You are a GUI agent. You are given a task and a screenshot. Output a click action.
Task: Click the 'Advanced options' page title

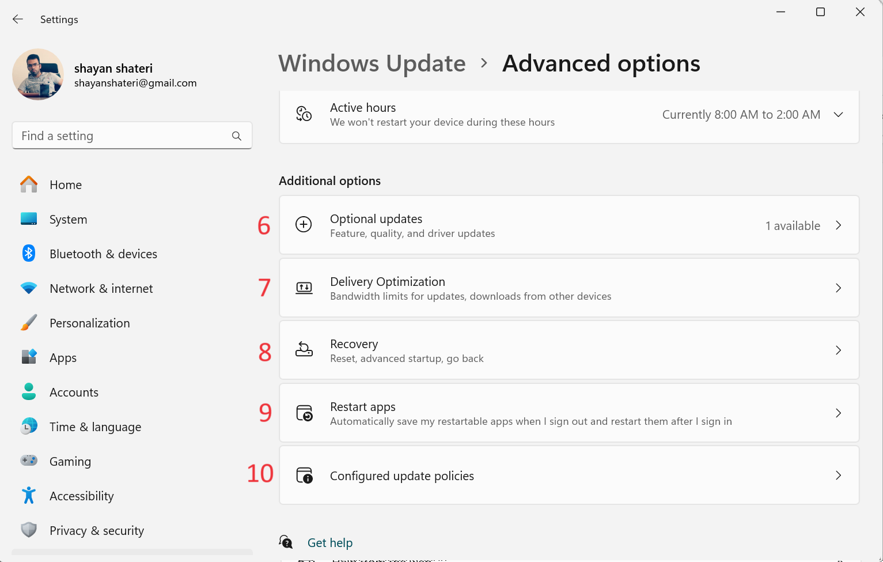[601, 63]
